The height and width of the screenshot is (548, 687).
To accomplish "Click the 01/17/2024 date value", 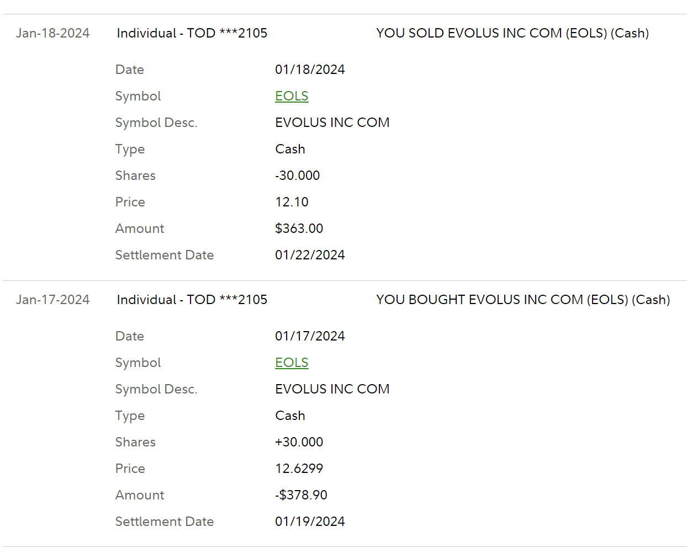I will pos(310,336).
